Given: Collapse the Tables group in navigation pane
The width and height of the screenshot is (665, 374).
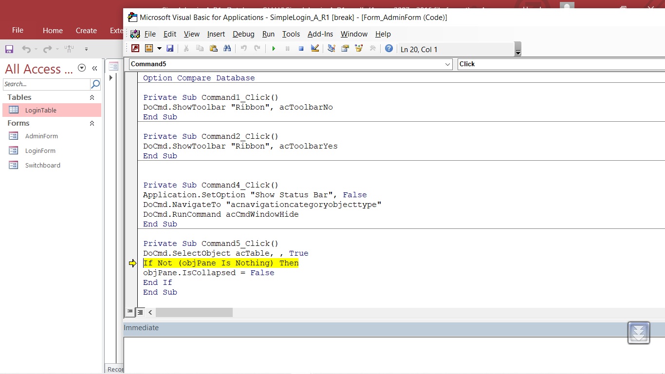Looking at the screenshot, I should click(x=92, y=97).
